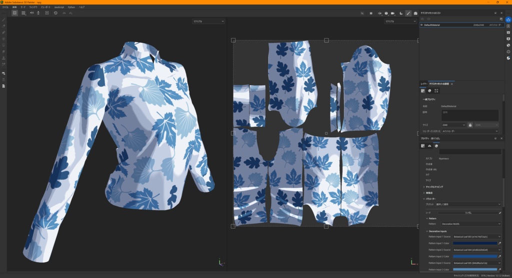Viewport: 512px width, 278px height.
Task: Open the 2D viewport マテリアル dropdown
Action: click(x=400, y=21)
